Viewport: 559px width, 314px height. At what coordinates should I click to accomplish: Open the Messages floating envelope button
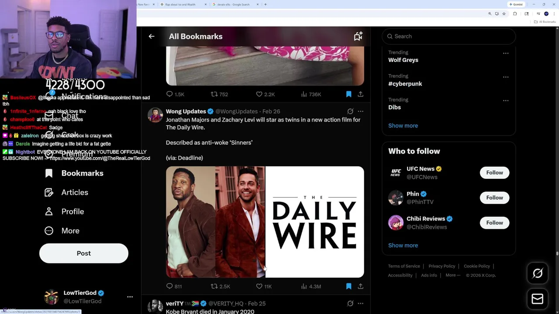coord(538,299)
